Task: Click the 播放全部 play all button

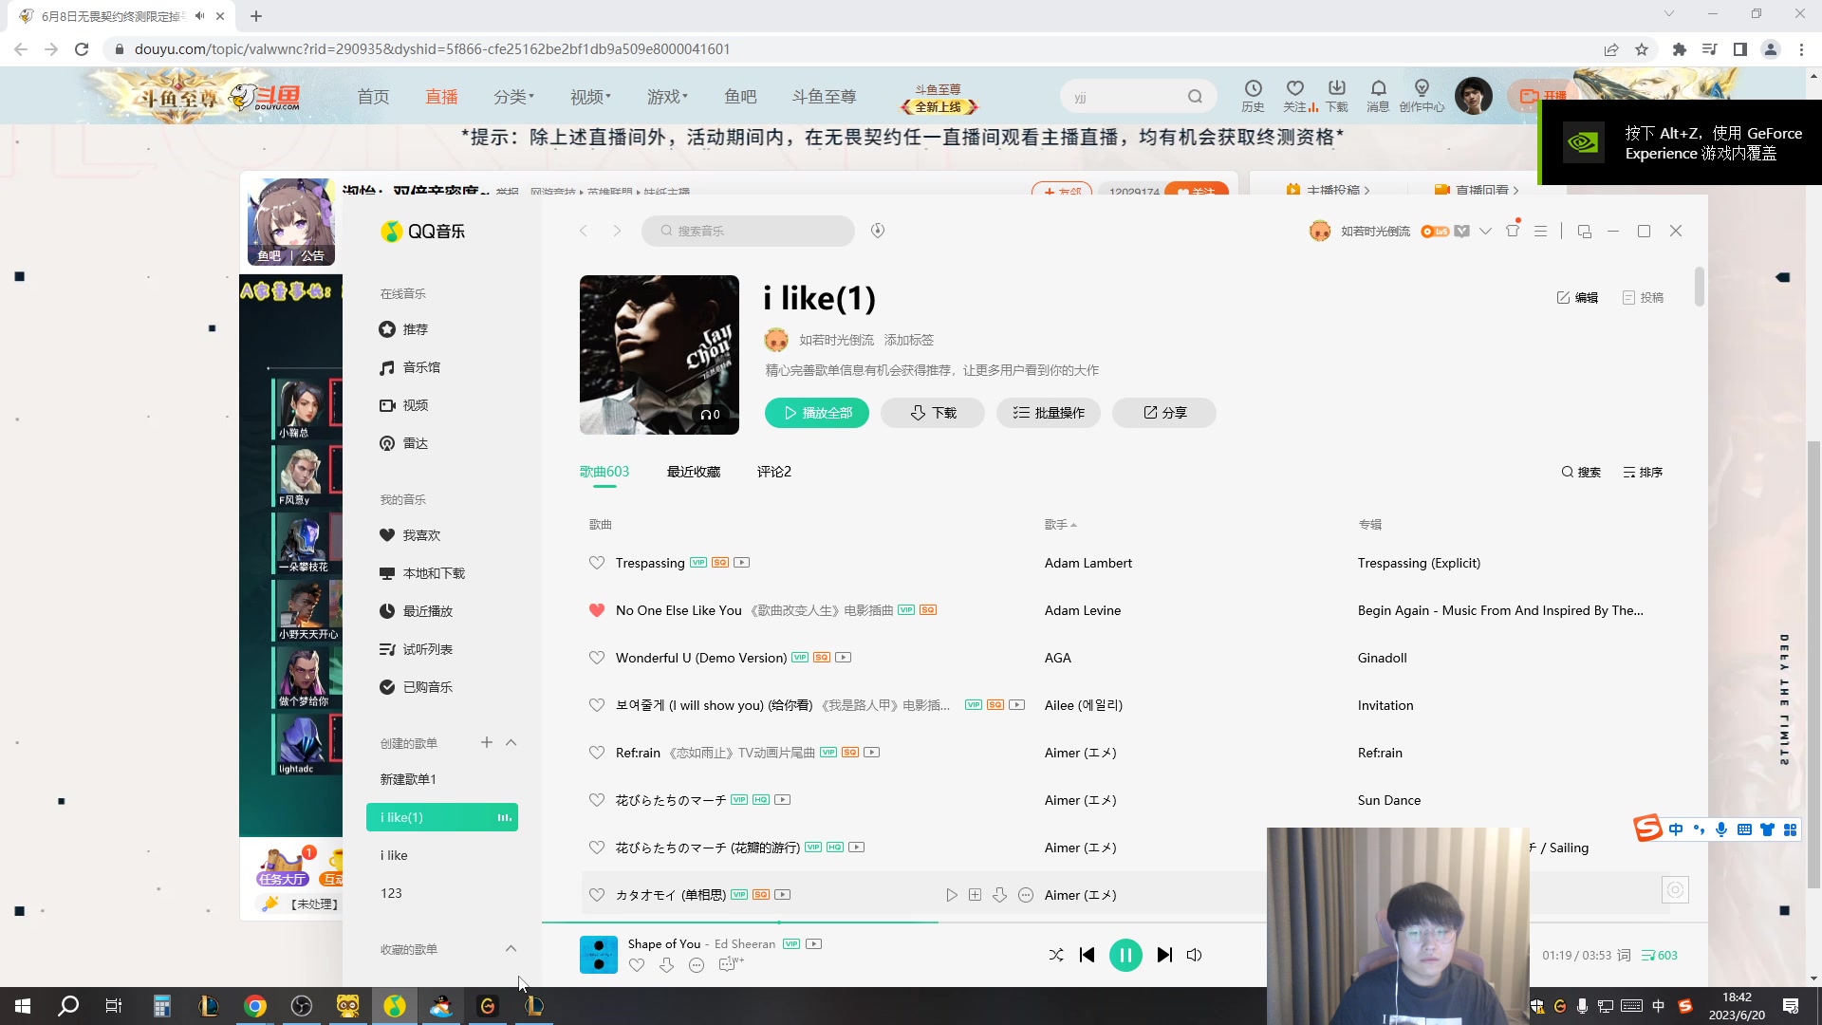Action: 816,413
